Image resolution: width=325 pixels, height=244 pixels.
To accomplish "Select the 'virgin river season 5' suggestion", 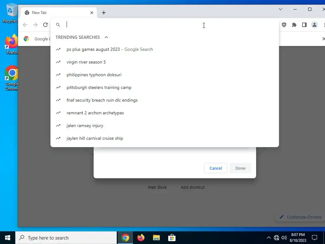I will pos(165,62).
